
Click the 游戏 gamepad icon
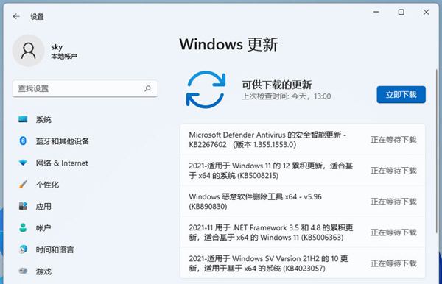tap(23, 271)
